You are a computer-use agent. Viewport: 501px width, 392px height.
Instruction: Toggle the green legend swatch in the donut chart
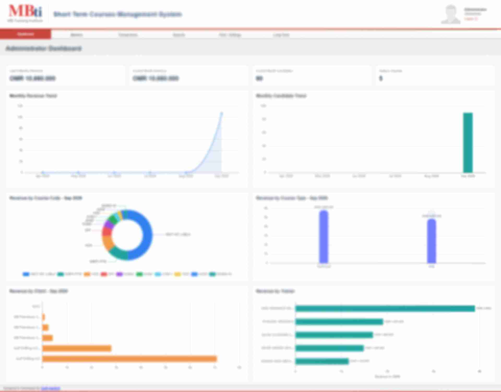tap(139, 274)
